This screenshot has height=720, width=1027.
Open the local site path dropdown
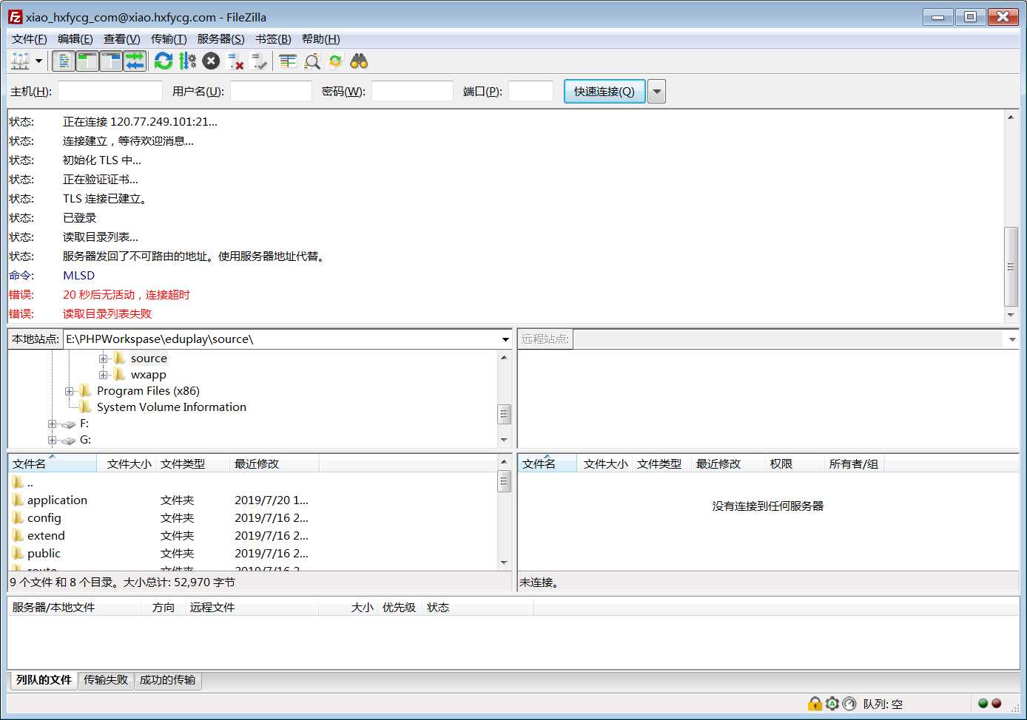coord(505,339)
